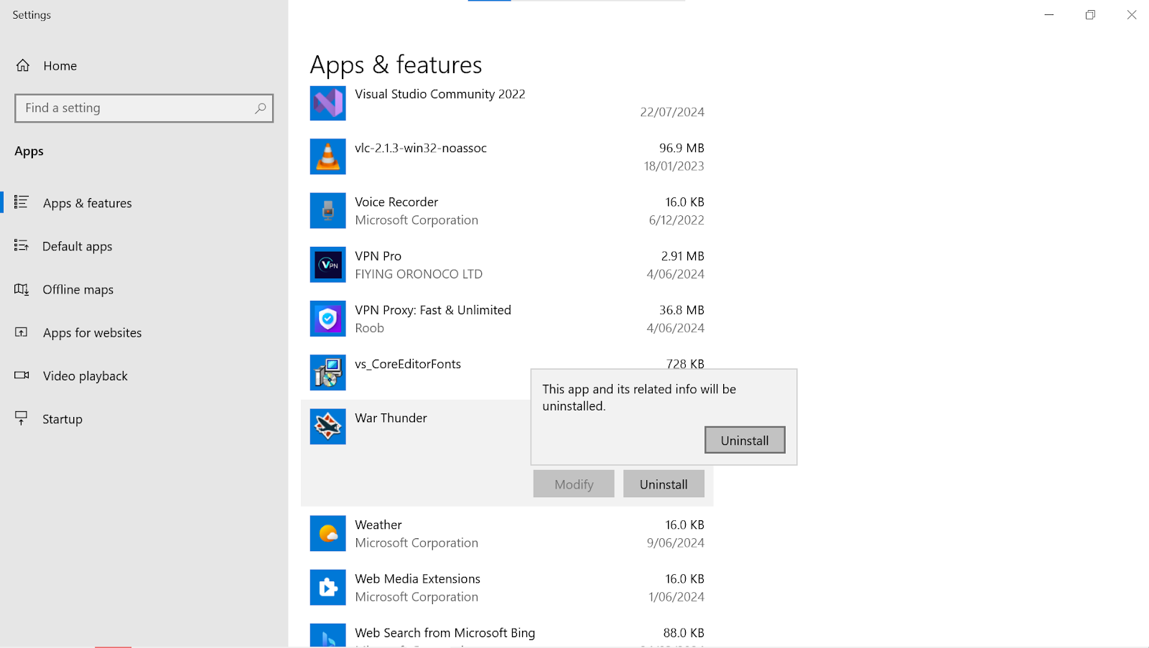The width and height of the screenshot is (1149, 648).
Task: Select the War Thunder app name
Action: click(x=391, y=418)
